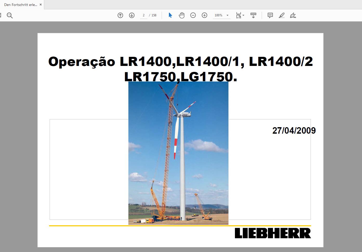This screenshot has height=252, width=362.
Task: Click the title 'Operação LR1400,LR1400/1, LR1400/2'
Action: click(181, 62)
